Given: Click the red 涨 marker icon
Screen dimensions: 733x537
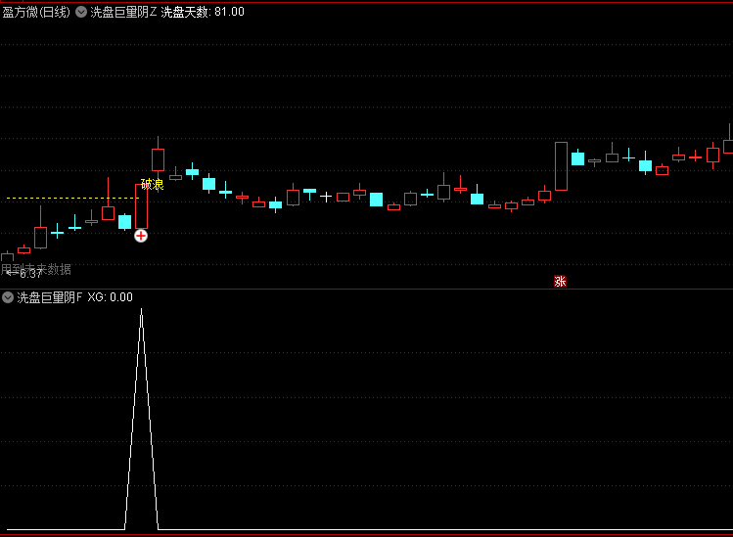Looking at the screenshot, I should pyautogui.click(x=560, y=282).
